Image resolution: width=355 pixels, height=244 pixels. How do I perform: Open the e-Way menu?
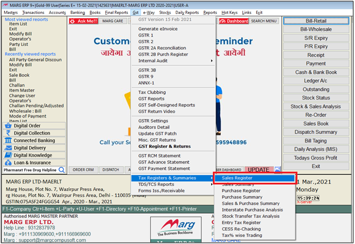point(149,12)
